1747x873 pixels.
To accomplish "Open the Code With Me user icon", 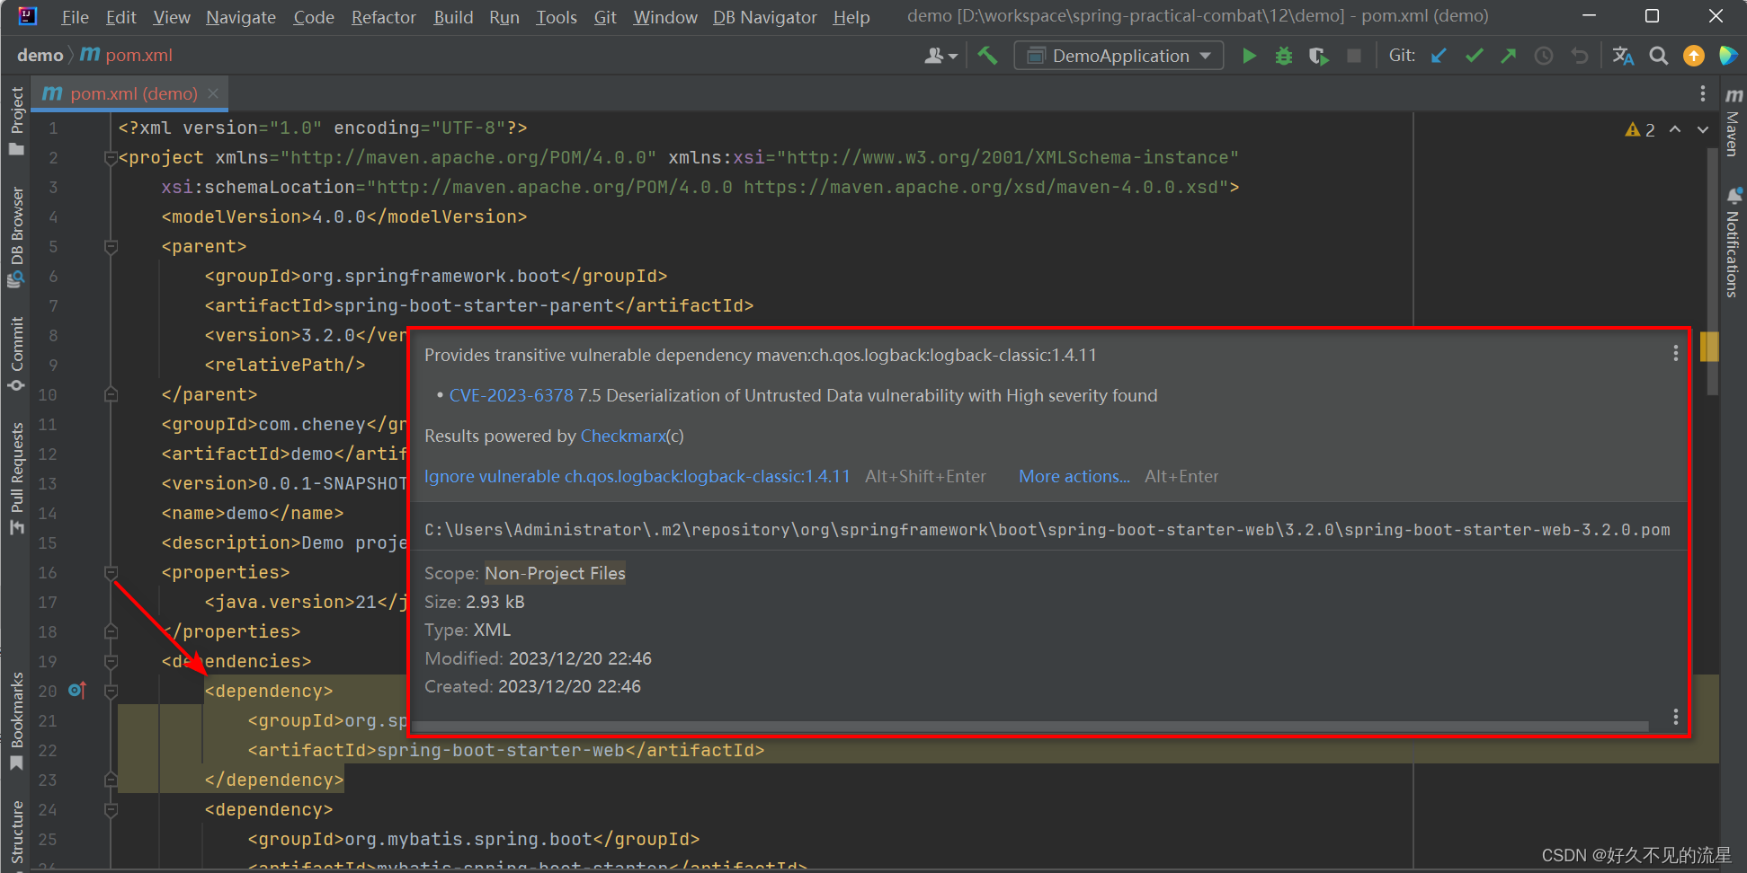I will point(940,56).
